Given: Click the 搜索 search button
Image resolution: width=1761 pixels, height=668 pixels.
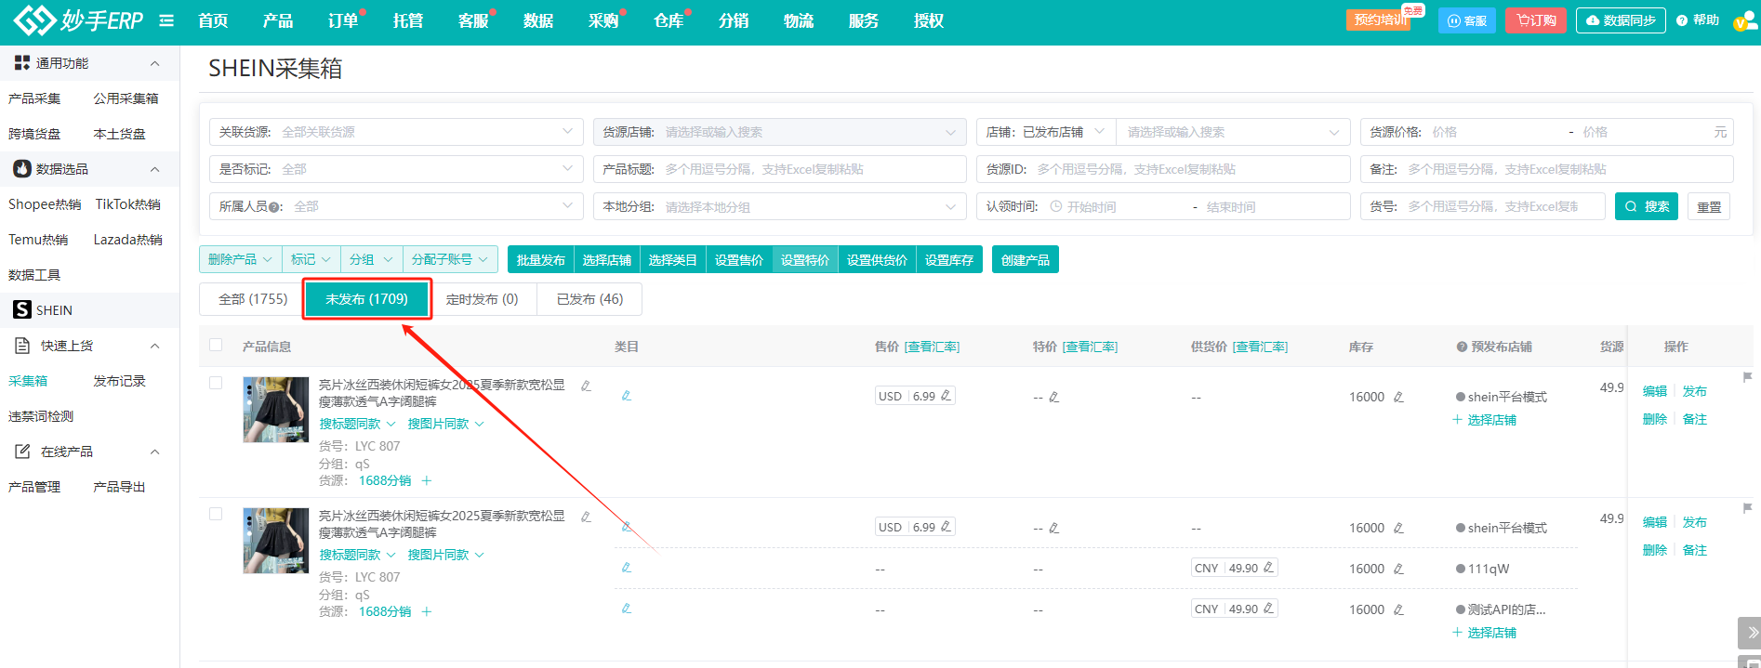Looking at the screenshot, I should [1647, 206].
